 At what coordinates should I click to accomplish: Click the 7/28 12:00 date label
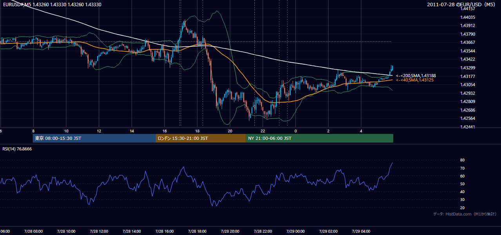pyautogui.click(x=99, y=231)
